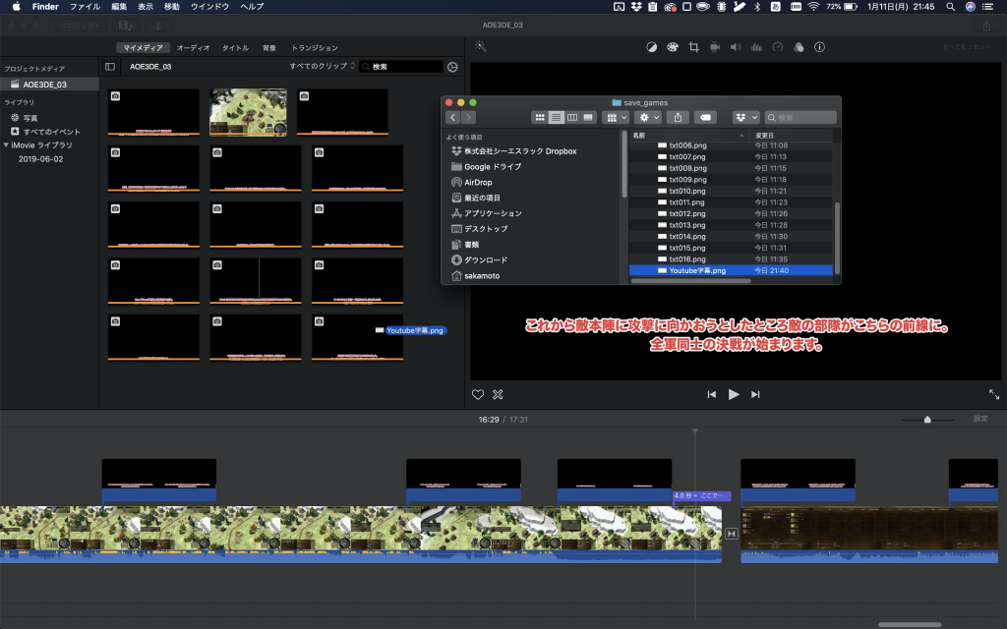The height and width of the screenshot is (629, 1007).
Task: Click the timeline horizontal scrollbar
Action: tap(910, 624)
